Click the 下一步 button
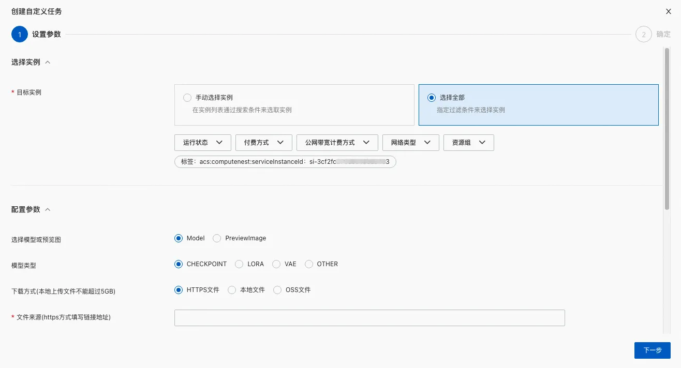This screenshot has width=681, height=368. point(653,350)
